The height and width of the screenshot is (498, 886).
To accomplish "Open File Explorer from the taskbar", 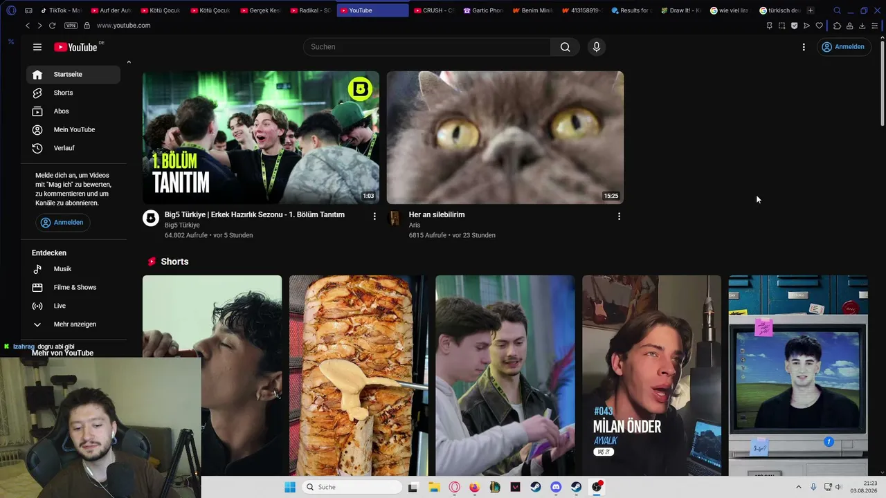I will click(433, 487).
